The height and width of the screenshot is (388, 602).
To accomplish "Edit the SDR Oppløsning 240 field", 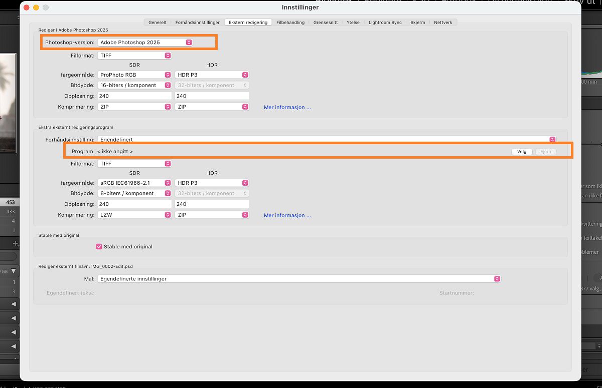I will 133,96.
